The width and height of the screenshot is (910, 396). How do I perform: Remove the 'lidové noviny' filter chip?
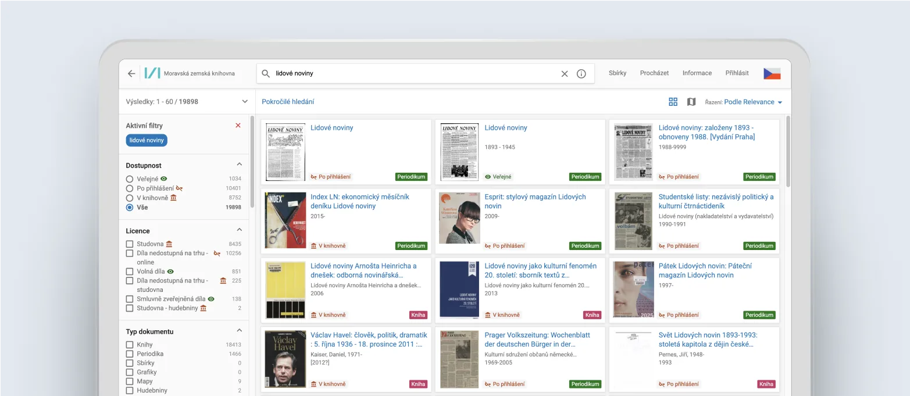(147, 140)
